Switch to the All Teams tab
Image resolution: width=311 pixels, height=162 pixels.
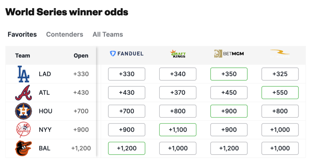[x=108, y=35]
